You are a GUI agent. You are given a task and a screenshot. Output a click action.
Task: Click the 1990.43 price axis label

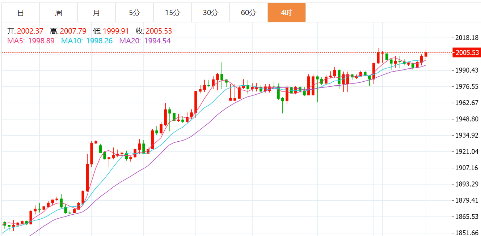(467, 70)
